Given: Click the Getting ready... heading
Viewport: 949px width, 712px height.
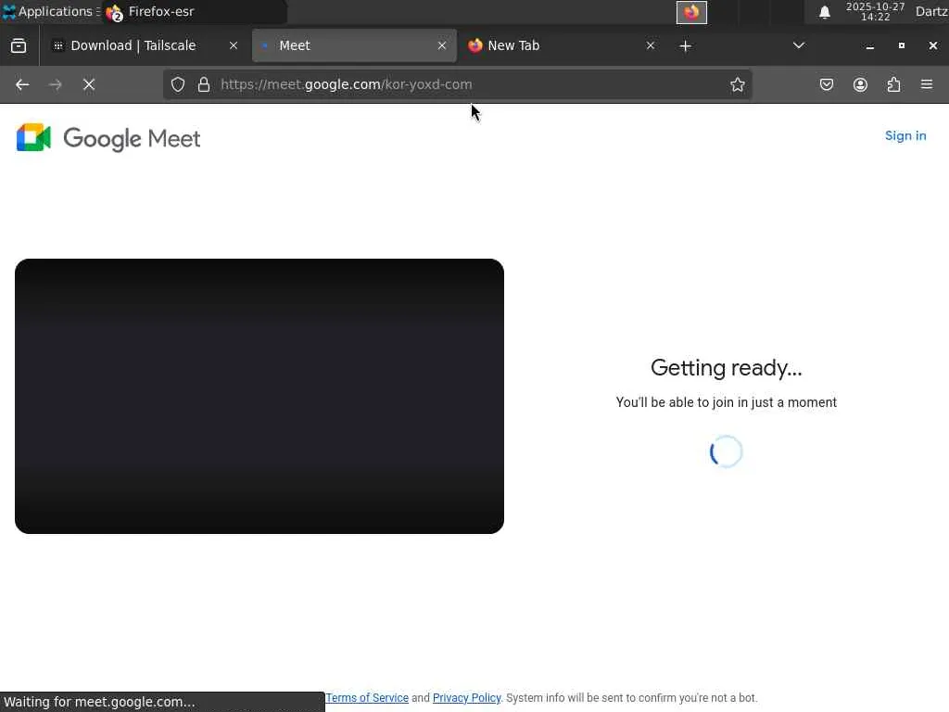Looking at the screenshot, I should (x=727, y=367).
